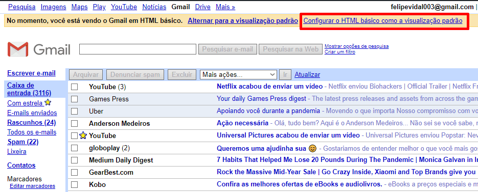Open Your daily Games Press digest email
This screenshot has height=192, width=478.
261,99
